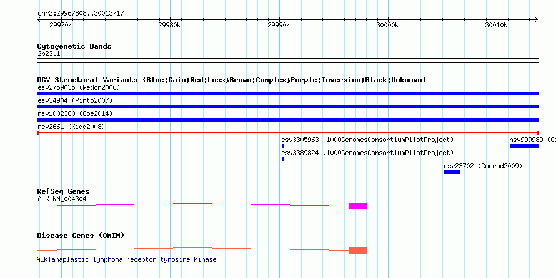Open the ALK anaplastic lymphoma receptor tyrosine kinase link
The width and height of the screenshot is (556, 278).
pyautogui.click(x=127, y=259)
